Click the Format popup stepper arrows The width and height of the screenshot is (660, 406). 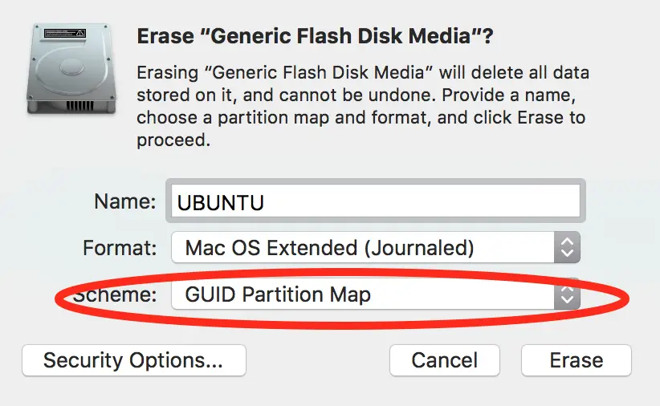[x=567, y=247]
